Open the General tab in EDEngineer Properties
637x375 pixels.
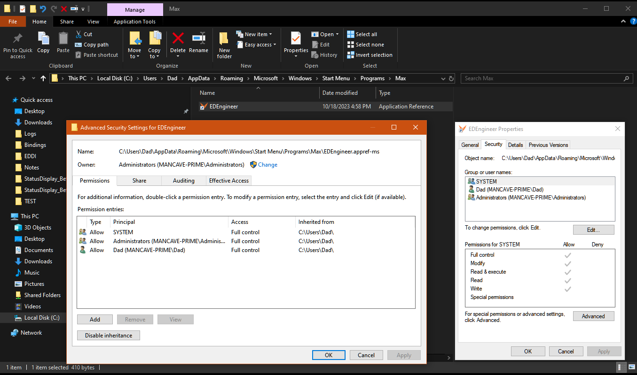[x=470, y=145]
